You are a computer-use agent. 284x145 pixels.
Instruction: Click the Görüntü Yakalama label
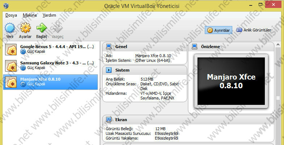click(x=122, y=138)
